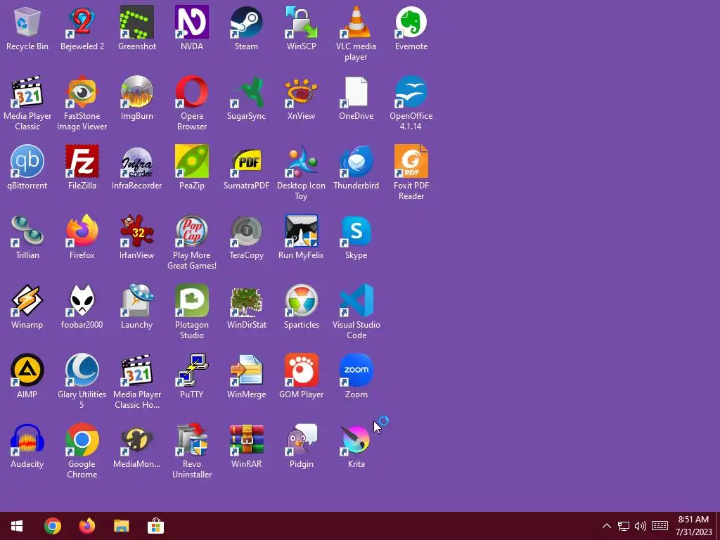720x540 pixels.
Task: Select the Krita shortcut icon
Action: (x=356, y=440)
